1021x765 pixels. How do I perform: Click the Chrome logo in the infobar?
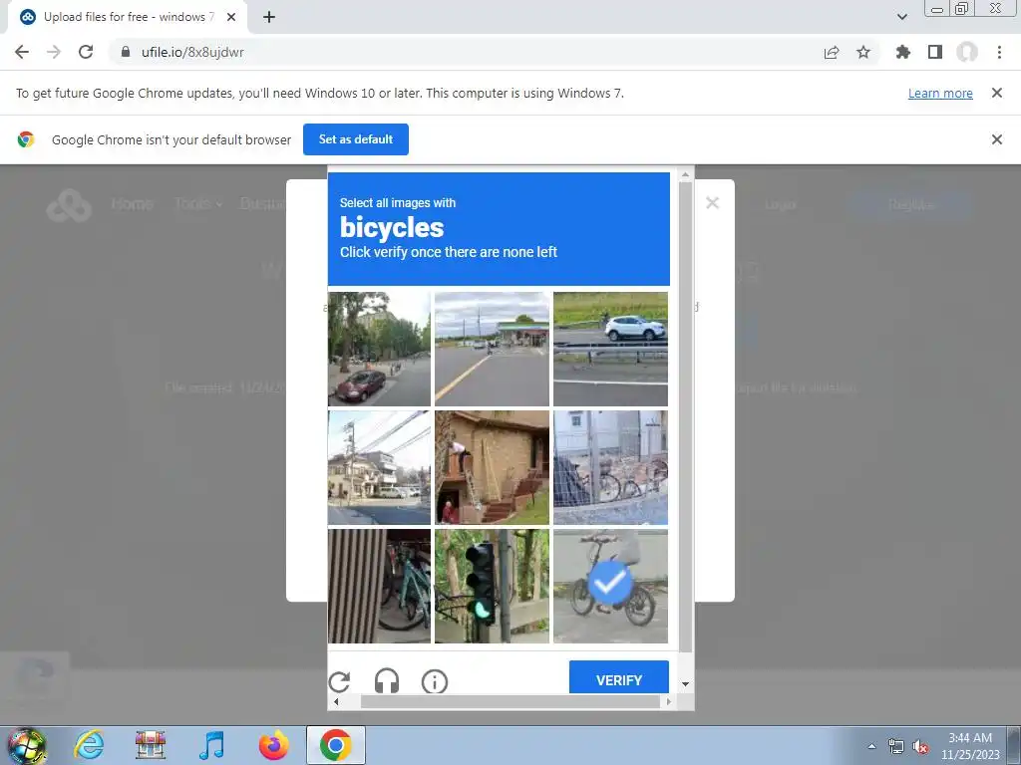coord(26,139)
